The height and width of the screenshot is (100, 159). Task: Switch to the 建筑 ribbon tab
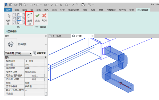click(x=17, y=10)
